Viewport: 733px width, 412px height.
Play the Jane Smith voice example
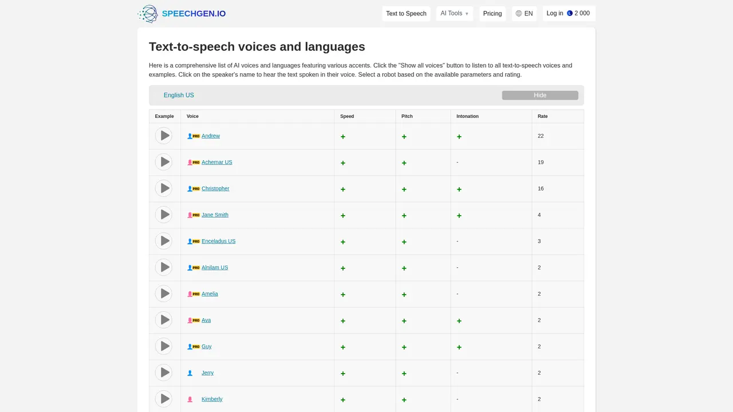[x=164, y=215]
